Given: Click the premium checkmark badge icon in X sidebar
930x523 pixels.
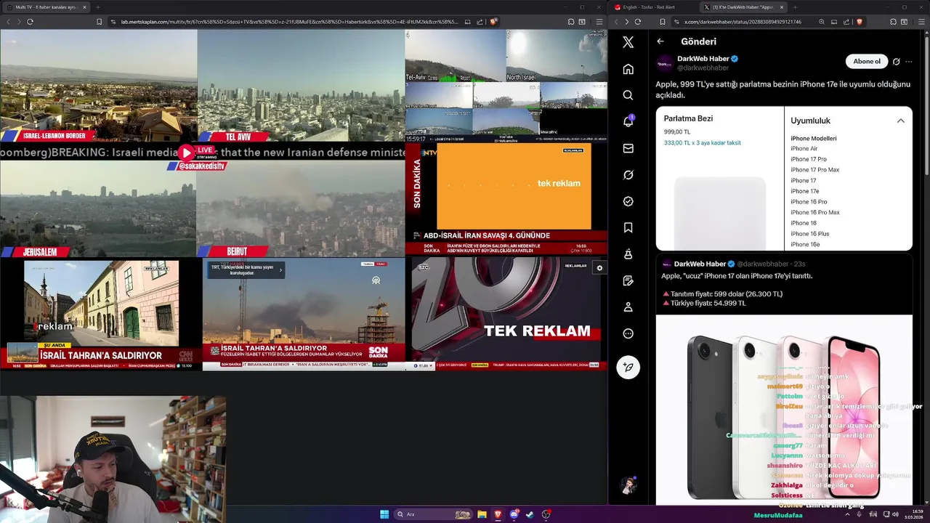Looking at the screenshot, I should (628, 201).
